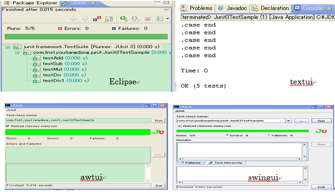
Task: Toggle Scroll Lock icon in Eclipse JUnit toolbar
Action: click(x=109, y=19)
